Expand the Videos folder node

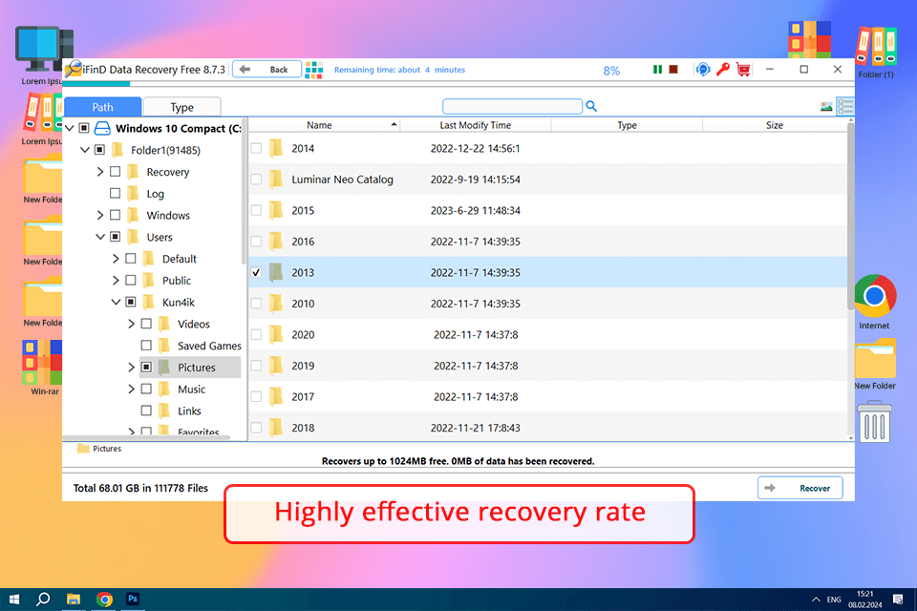131,324
